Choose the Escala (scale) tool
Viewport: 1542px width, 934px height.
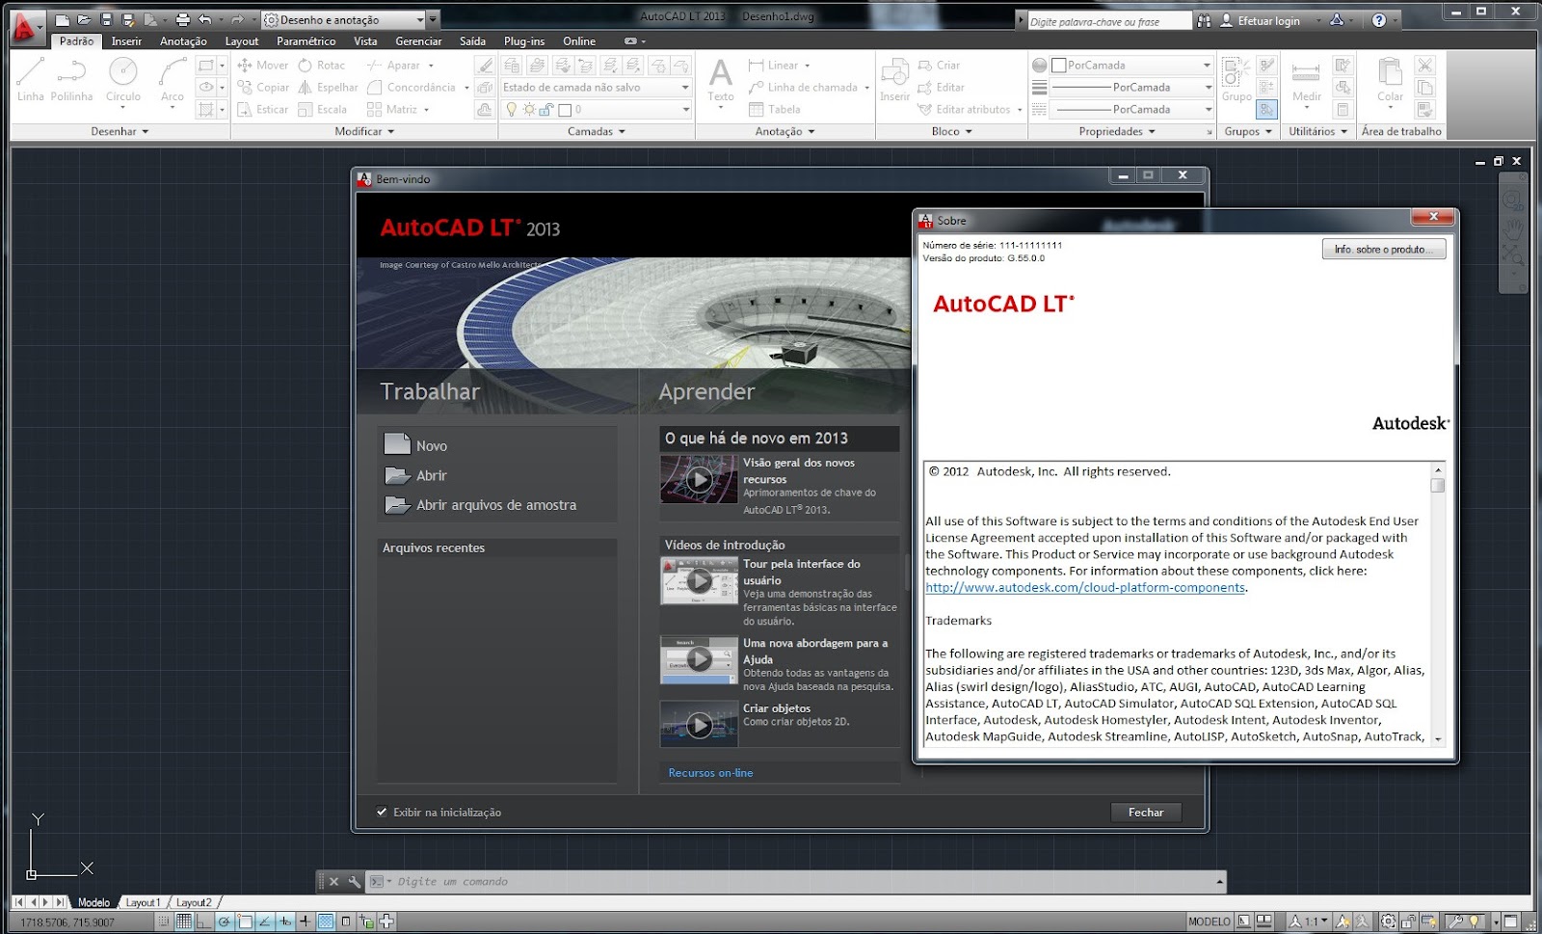322,110
